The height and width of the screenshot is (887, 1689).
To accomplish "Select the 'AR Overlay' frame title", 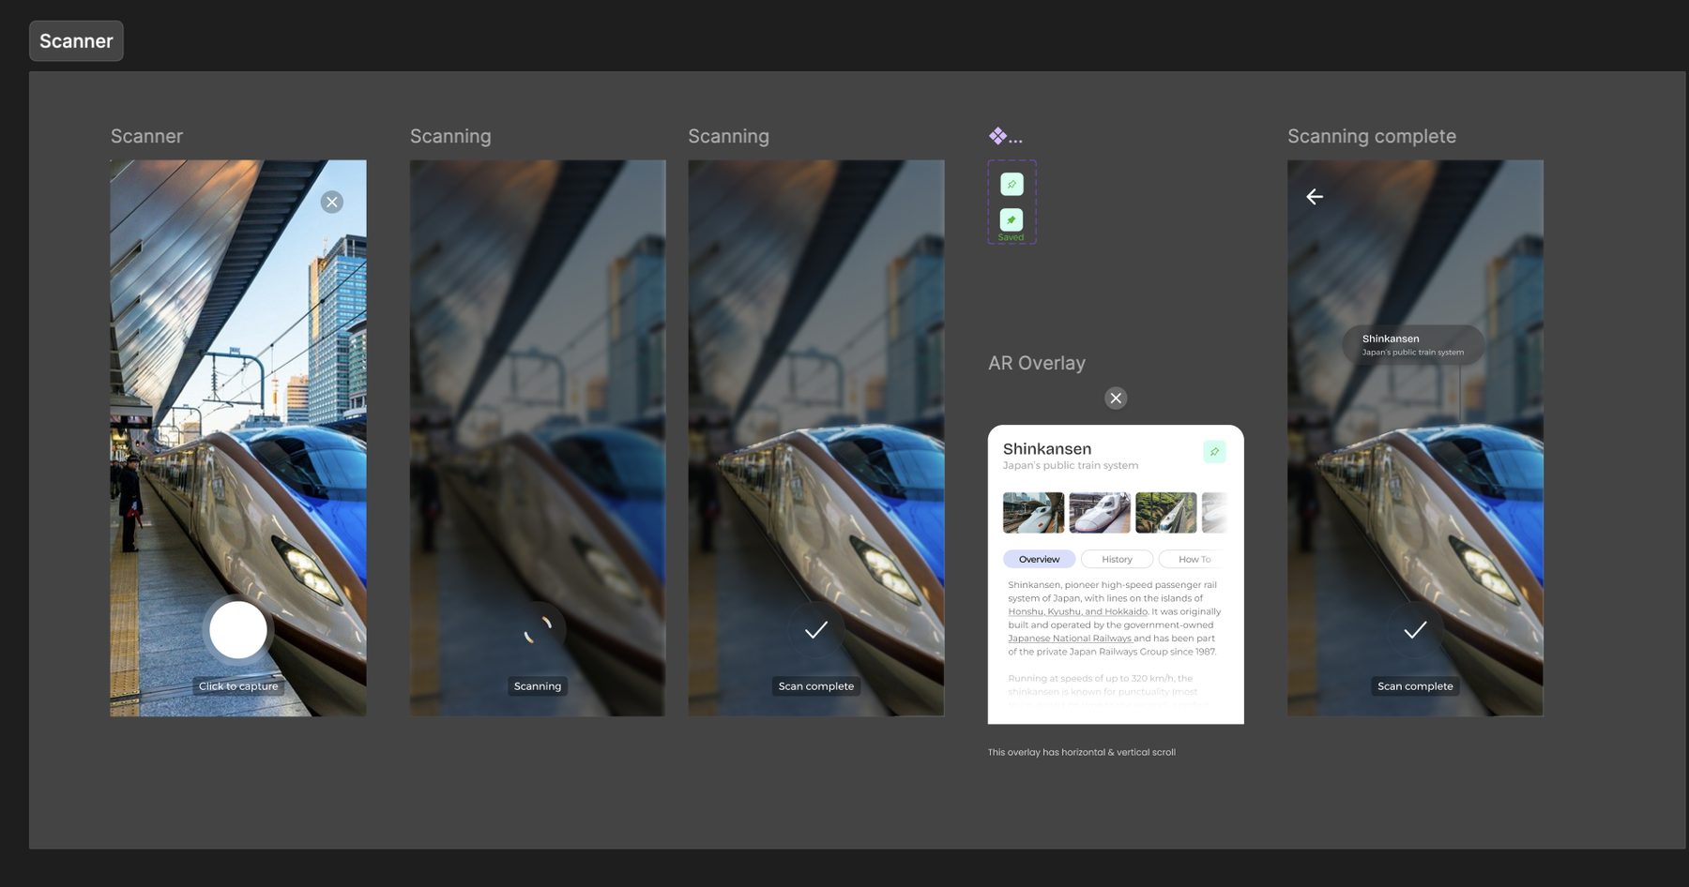I will [x=1037, y=364].
